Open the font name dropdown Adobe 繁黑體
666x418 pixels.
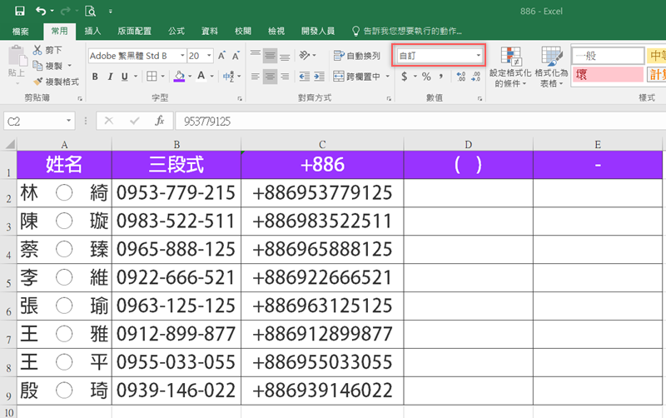coord(176,56)
